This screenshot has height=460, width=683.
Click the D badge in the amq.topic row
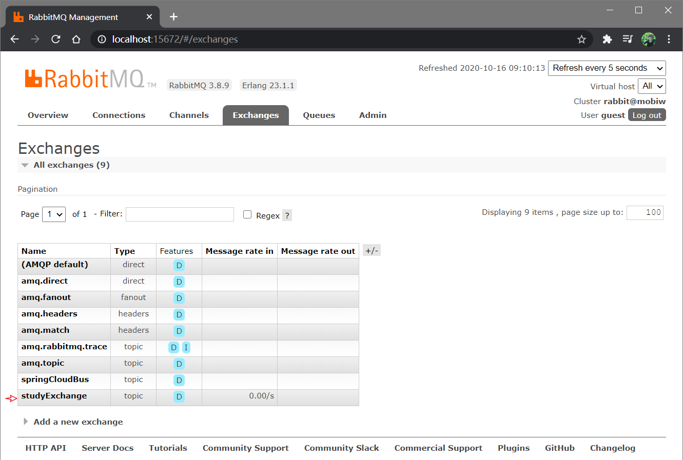179,364
